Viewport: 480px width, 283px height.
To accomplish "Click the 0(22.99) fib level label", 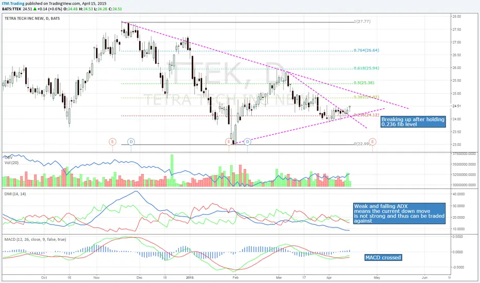I will [x=362, y=144].
